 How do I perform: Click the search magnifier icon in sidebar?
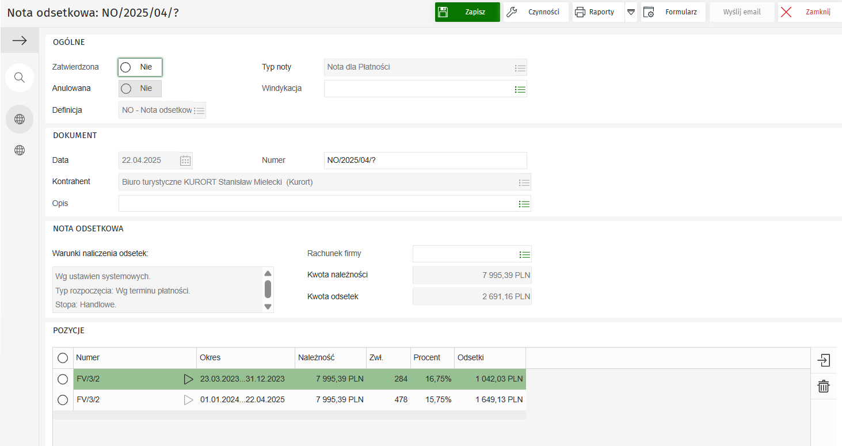[x=20, y=78]
